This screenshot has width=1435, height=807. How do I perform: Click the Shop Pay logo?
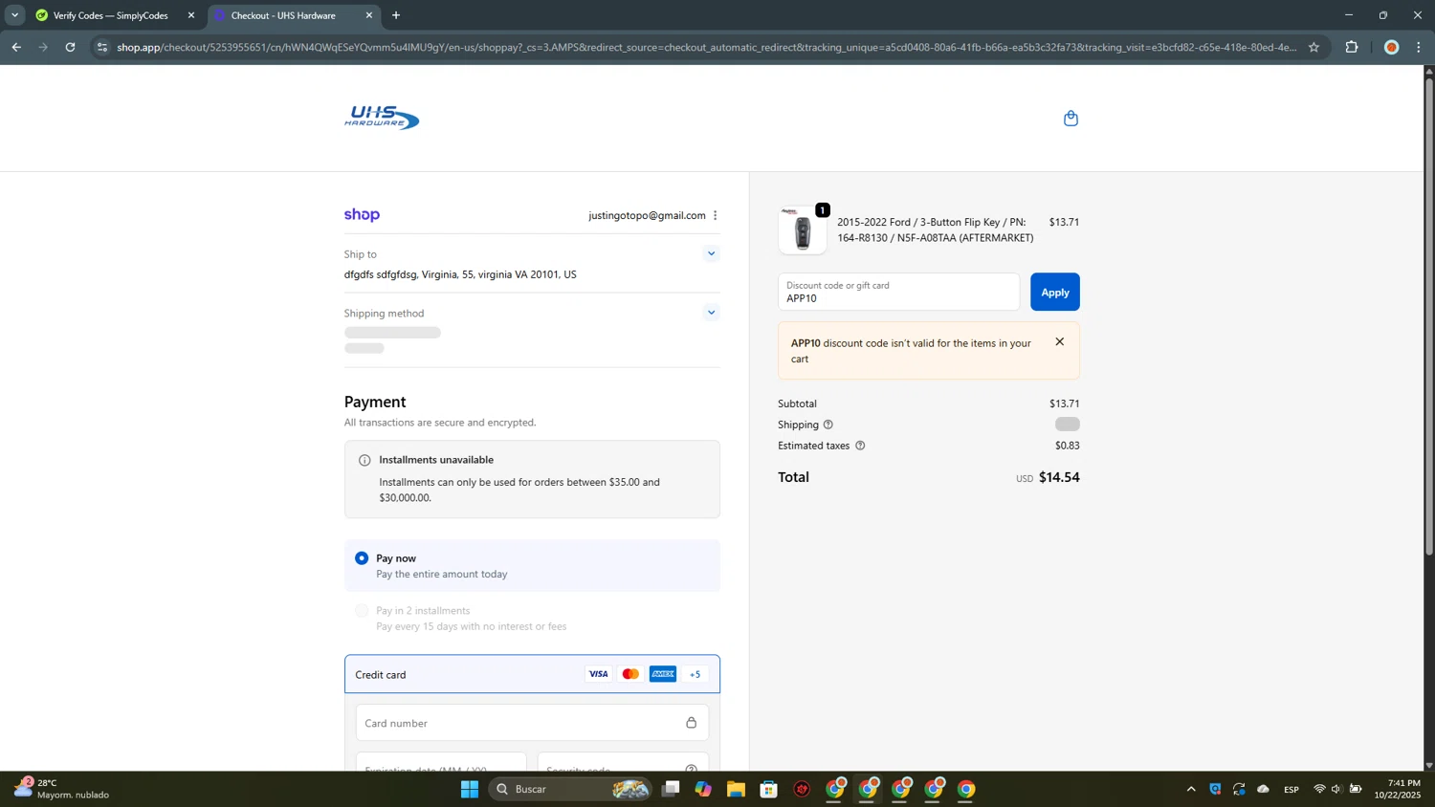[362, 215]
